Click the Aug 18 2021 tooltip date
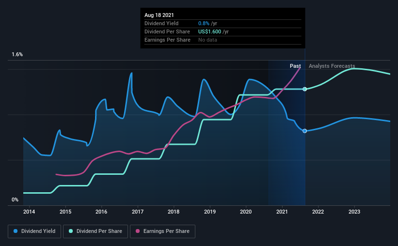398x246 pixels. point(159,15)
